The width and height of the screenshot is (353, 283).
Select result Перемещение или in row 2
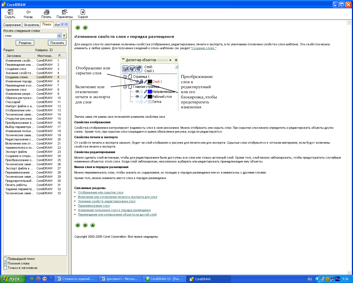coord(35,65)
